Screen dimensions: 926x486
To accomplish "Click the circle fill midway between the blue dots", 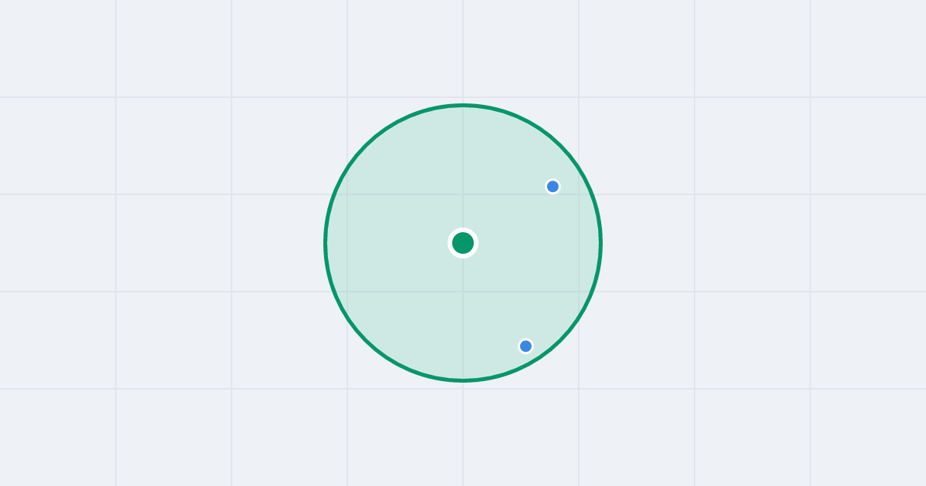I will click(539, 266).
